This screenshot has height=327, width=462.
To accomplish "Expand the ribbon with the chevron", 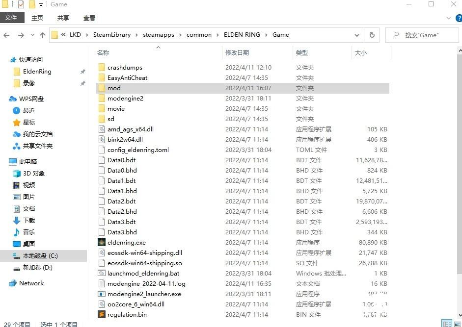I will point(448,18).
